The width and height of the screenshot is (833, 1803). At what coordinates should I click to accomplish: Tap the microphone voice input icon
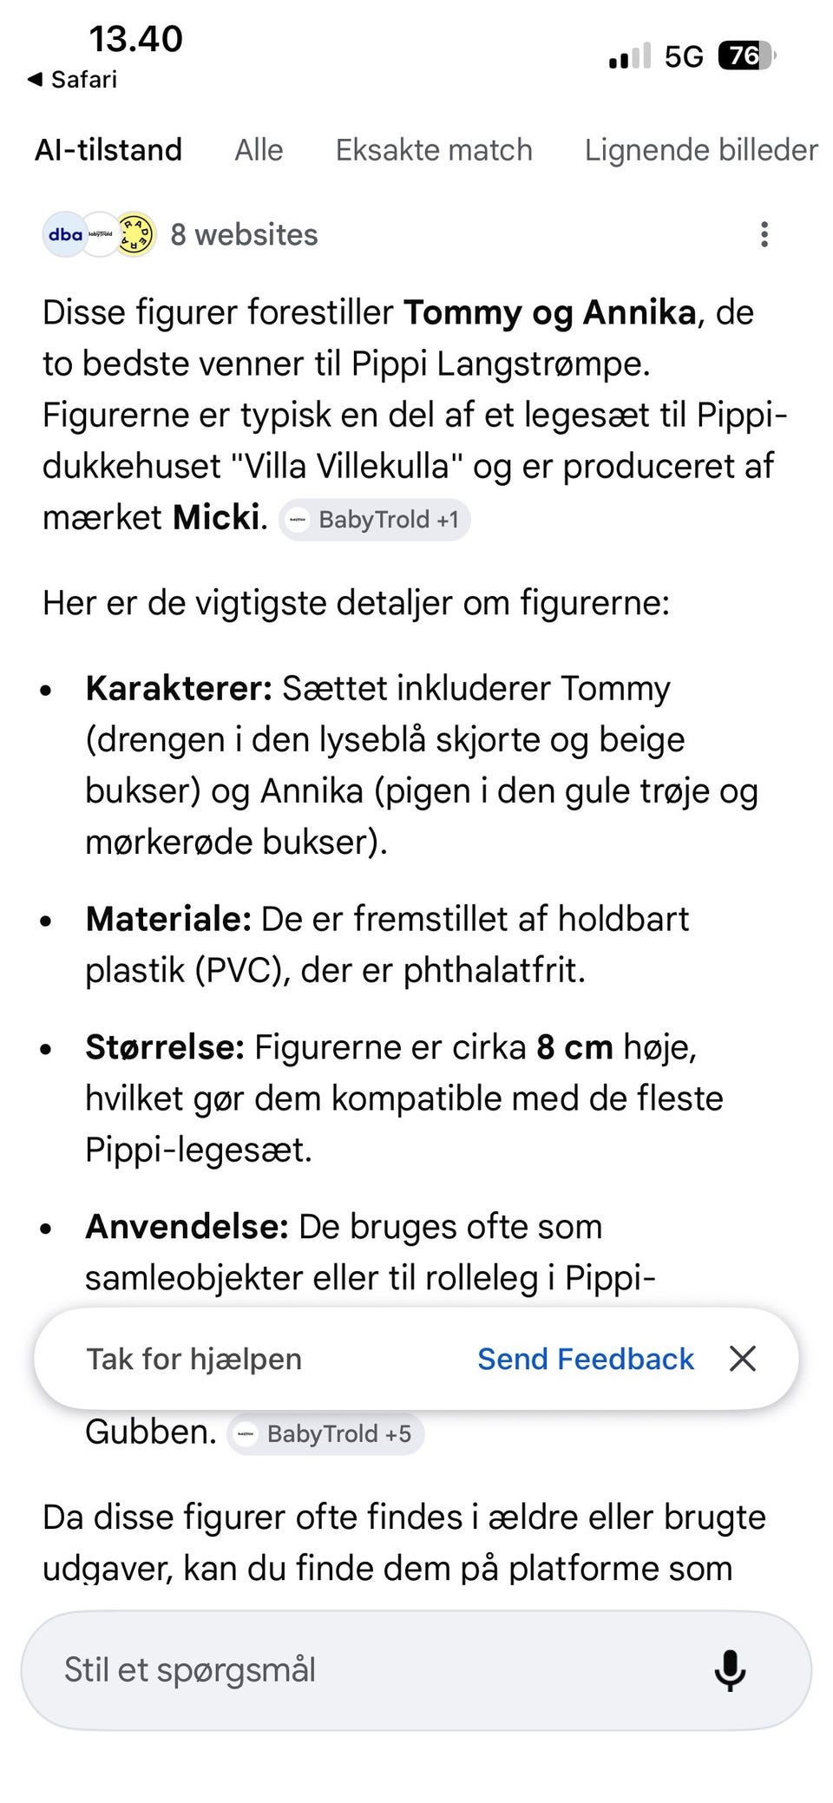[730, 1669]
